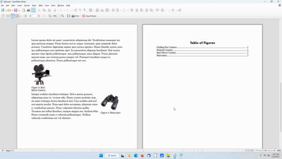Zoom in with the magnifier plus icon
This screenshot has height=159, width=282.
coord(63,16)
